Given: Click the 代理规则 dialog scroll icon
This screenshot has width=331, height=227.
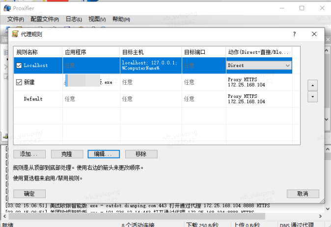Looking at the screenshot, I should click(x=15, y=34).
